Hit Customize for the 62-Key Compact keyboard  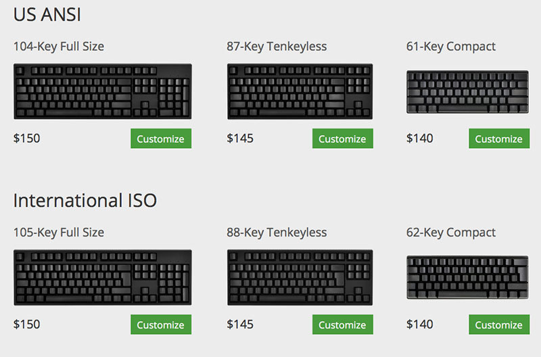(x=498, y=325)
